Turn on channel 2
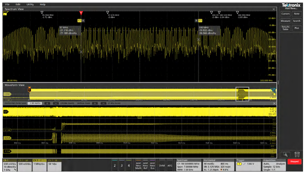305x173 pixels. tap(115, 165)
